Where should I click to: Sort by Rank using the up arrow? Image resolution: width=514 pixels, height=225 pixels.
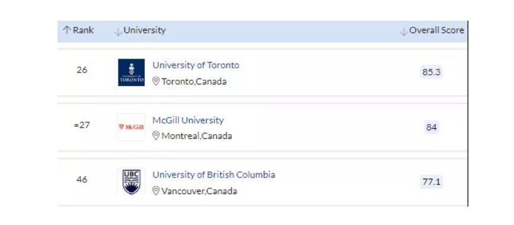point(67,30)
